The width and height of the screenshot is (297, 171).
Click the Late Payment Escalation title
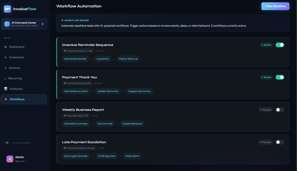pos(84,142)
